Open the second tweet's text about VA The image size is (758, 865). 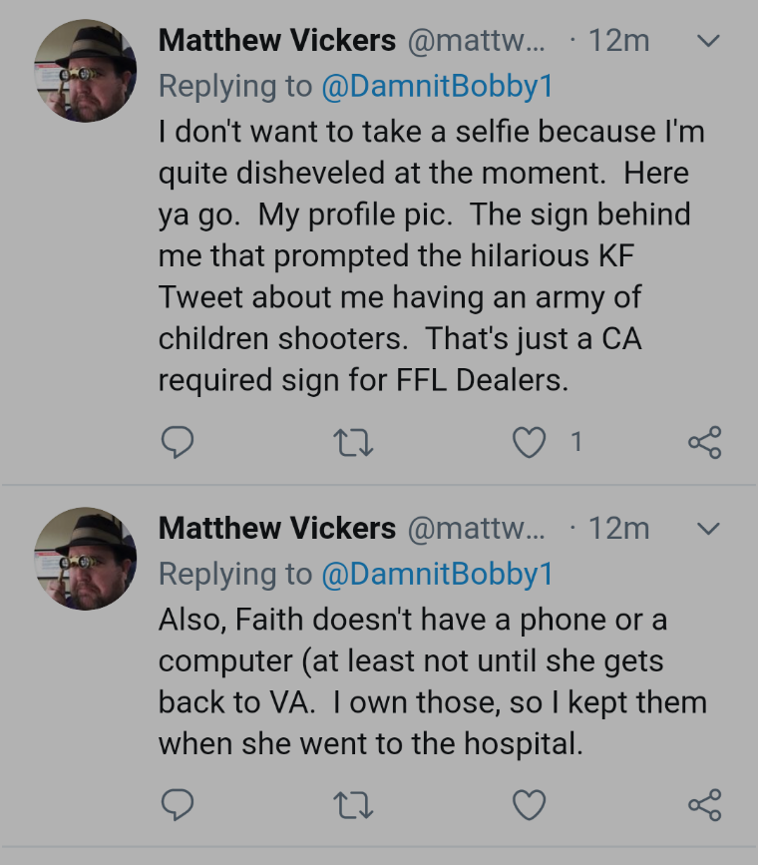433,681
